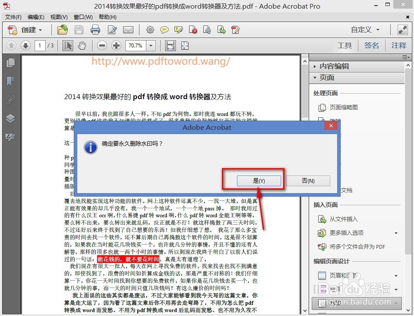Click 页面缩略图 in tools panel
Image resolution: width=414 pixels, height=316 pixels.
tap(344, 107)
